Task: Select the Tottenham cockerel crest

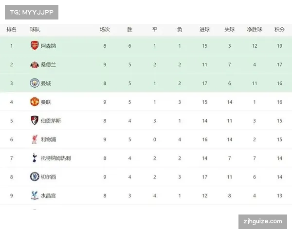Action: tap(35, 158)
